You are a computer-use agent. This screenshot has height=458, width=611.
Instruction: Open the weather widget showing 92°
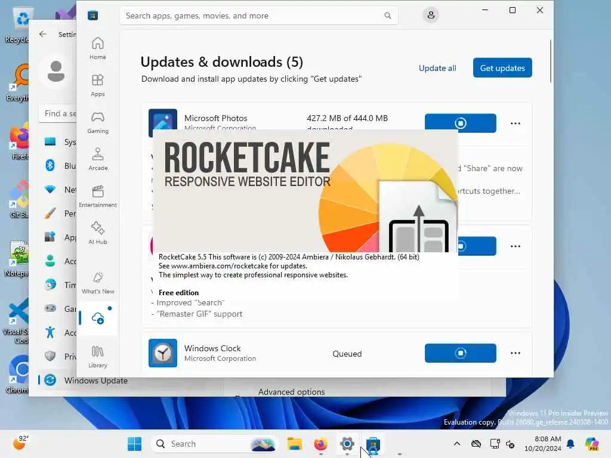pos(21,443)
